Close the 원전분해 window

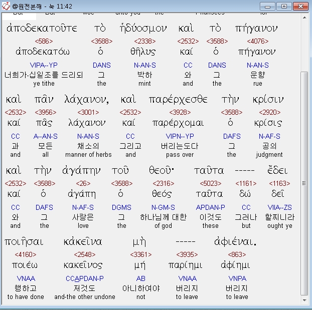[x=300, y=7]
